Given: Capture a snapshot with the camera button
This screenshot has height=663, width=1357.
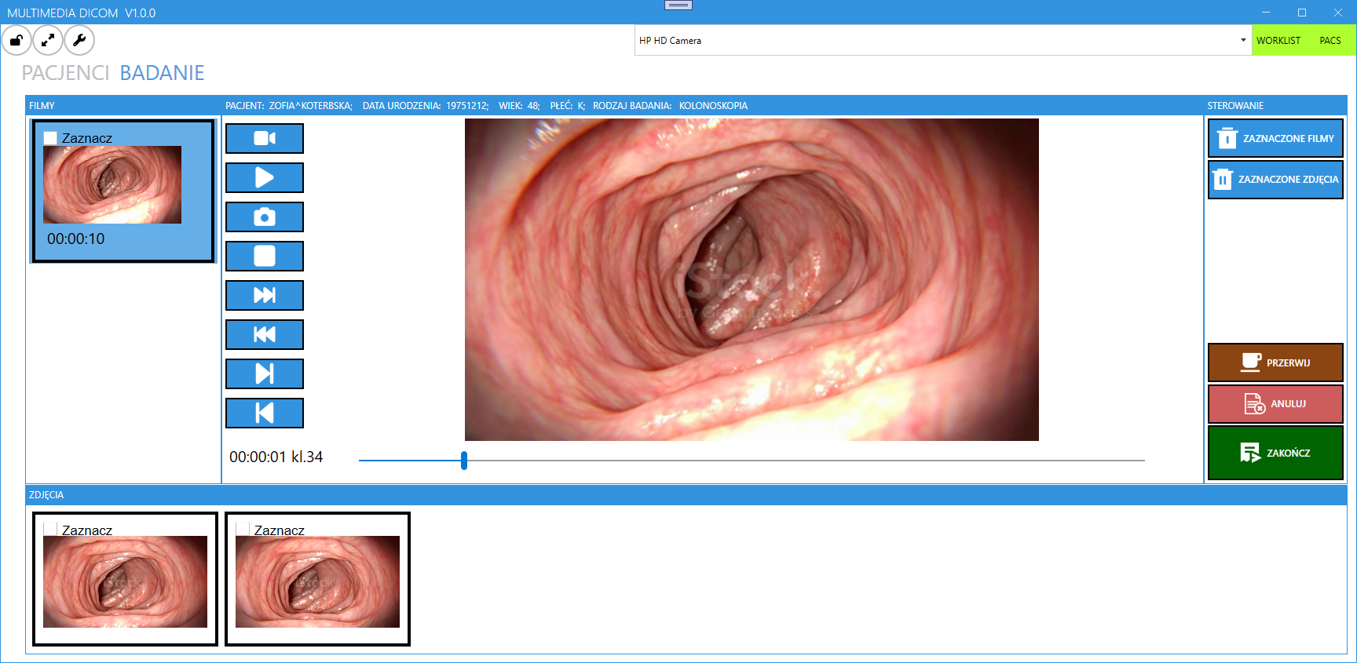Looking at the screenshot, I should point(265,217).
